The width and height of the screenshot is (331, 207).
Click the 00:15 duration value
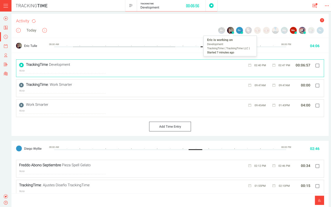pyautogui.click(x=305, y=186)
